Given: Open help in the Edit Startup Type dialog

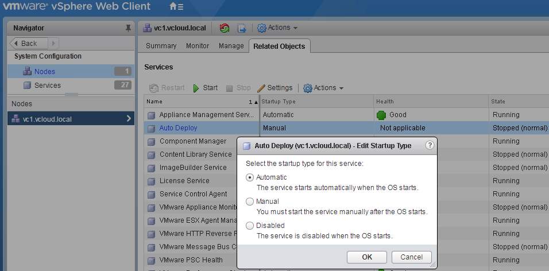Looking at the screenshot, I should [x=430, y=145].
